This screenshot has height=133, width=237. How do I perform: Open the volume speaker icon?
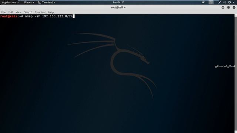pos(225,2)
